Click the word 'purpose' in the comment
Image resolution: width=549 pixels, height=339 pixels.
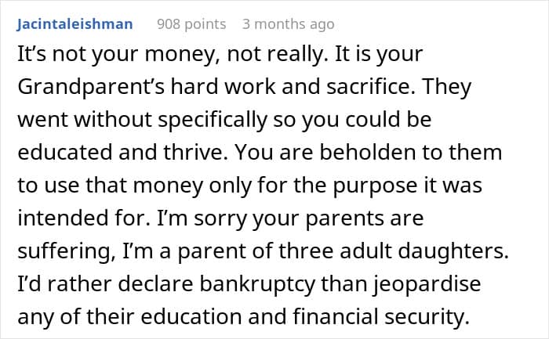point(375,186)
